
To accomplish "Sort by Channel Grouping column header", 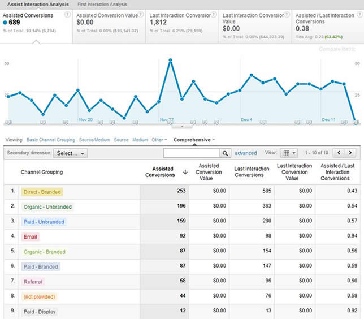I will 42,172.
